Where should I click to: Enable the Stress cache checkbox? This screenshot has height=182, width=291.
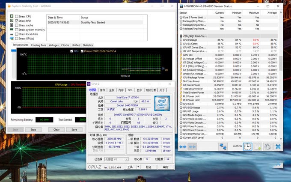17,25
